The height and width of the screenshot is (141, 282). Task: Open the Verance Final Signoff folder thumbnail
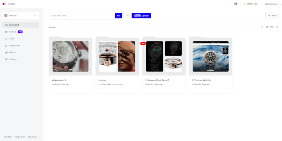tap(164, 56)
